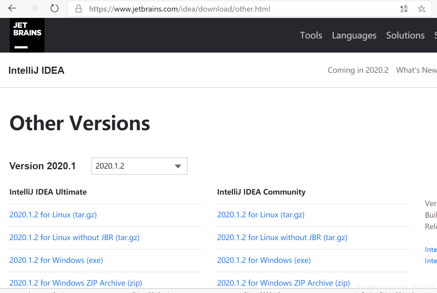The height and width of the screenshot is (293, 437).
Task: Download Community 2020.1.2 for Linux (tar.gz)
Action: point(261,215)
